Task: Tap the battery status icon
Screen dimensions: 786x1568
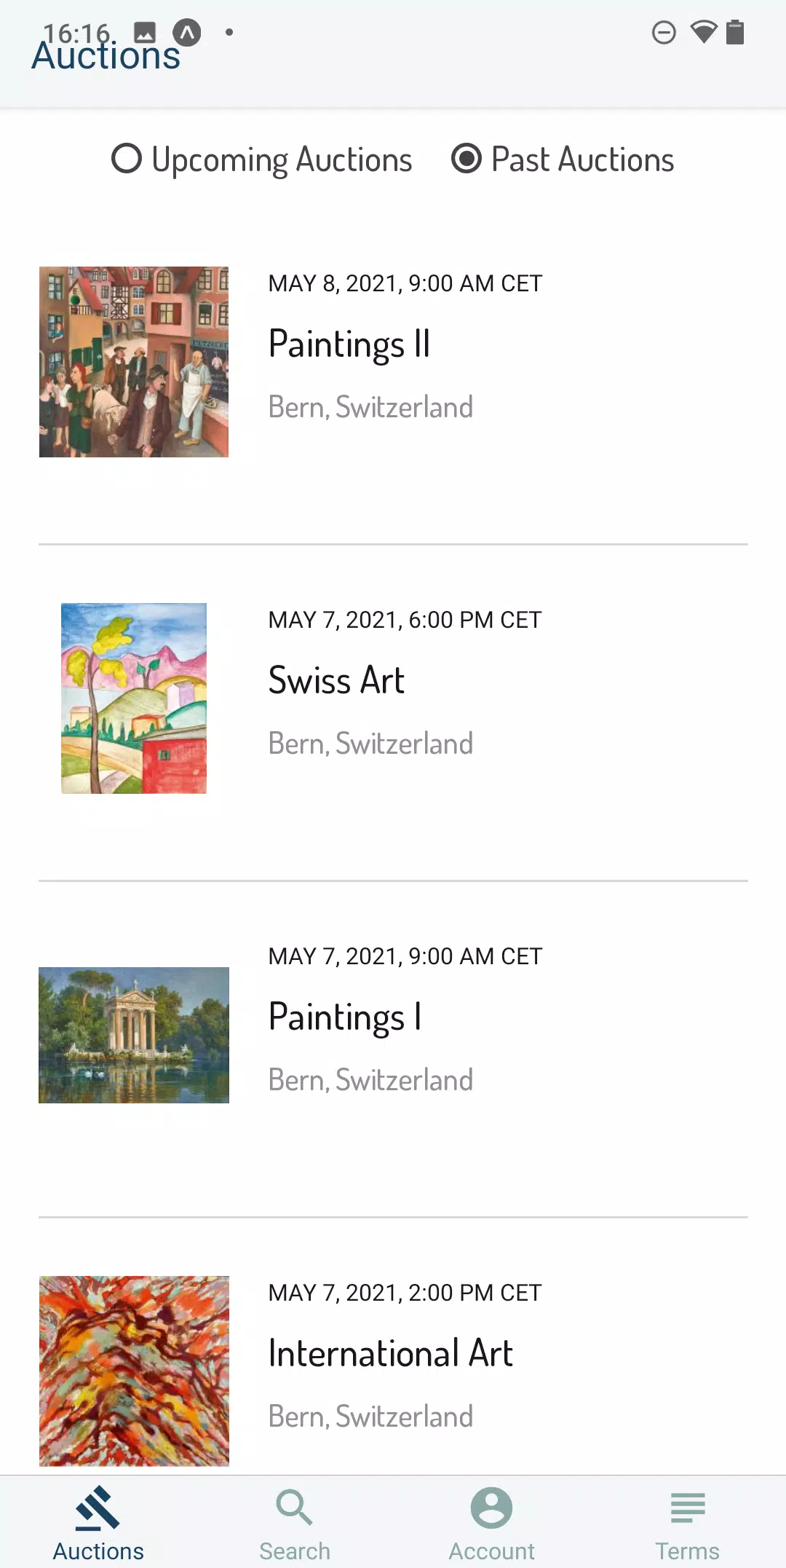Action: [736, 33]
